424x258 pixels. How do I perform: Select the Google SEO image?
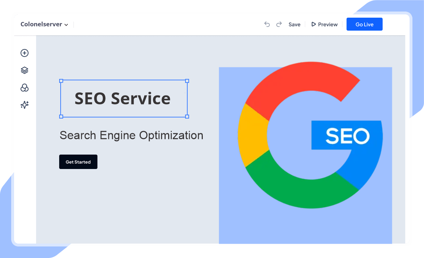tap(305, 155)
